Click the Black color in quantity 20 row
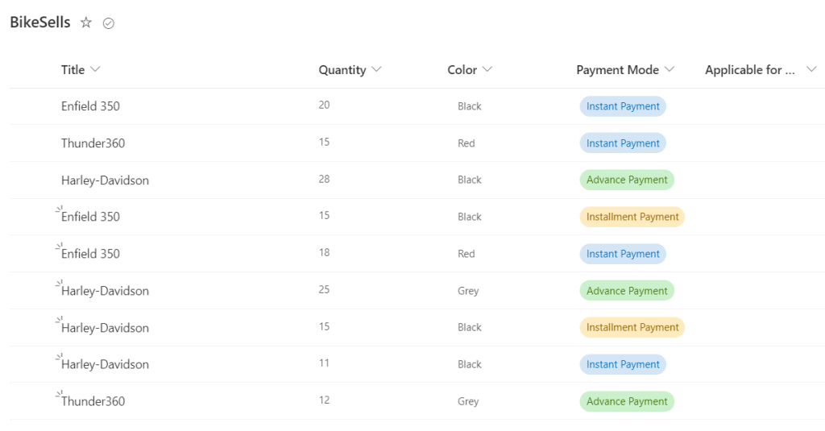The image size is (825, 431). click(470, 106)
